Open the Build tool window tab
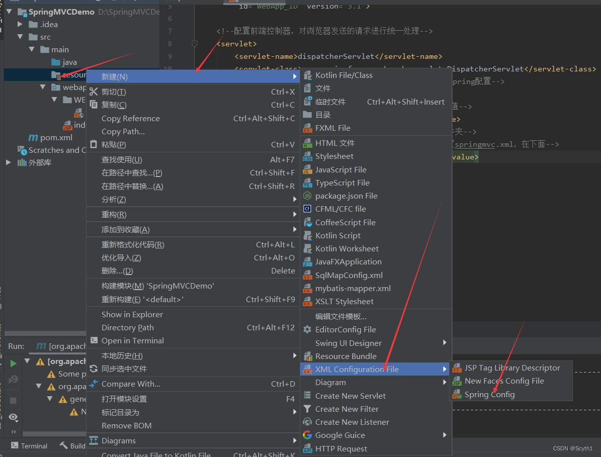This screenshot has width=601, height=457. tap(72, 446)
